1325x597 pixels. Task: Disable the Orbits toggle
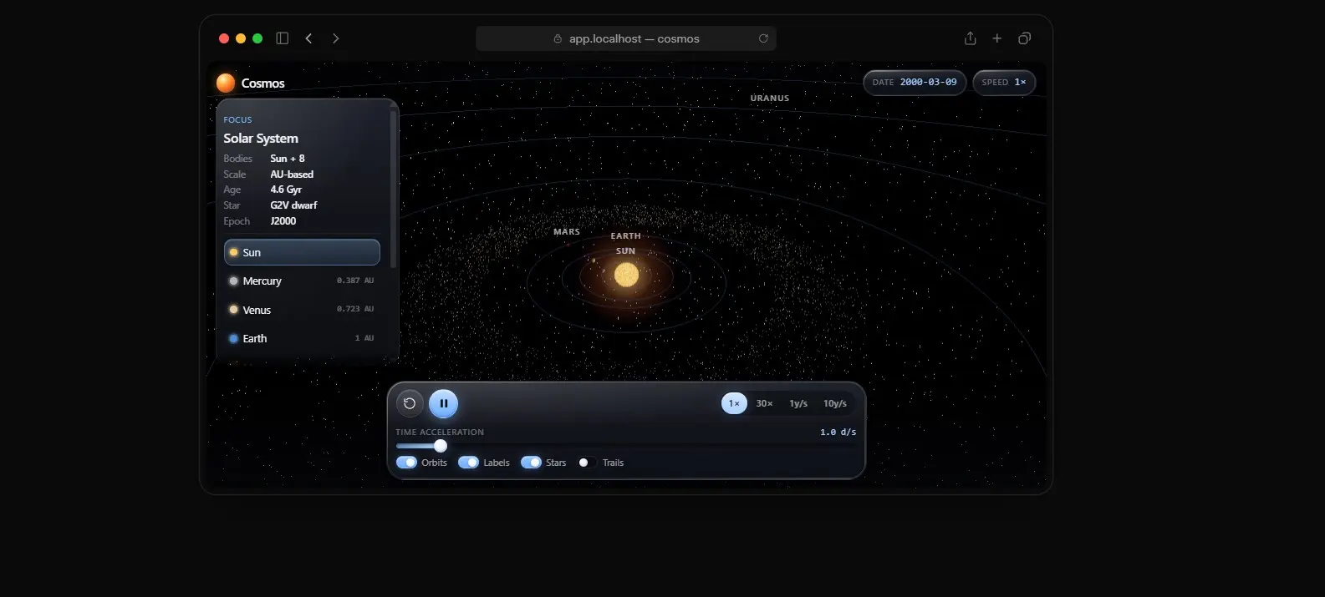406,463
